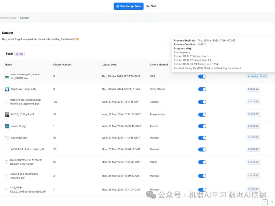Image resolution: width=275 pixels, height=206 pixels.
Task: Click the Driving and automobile crashes.pdf icon
Action: pyautogui.click(x=7, y=176)
